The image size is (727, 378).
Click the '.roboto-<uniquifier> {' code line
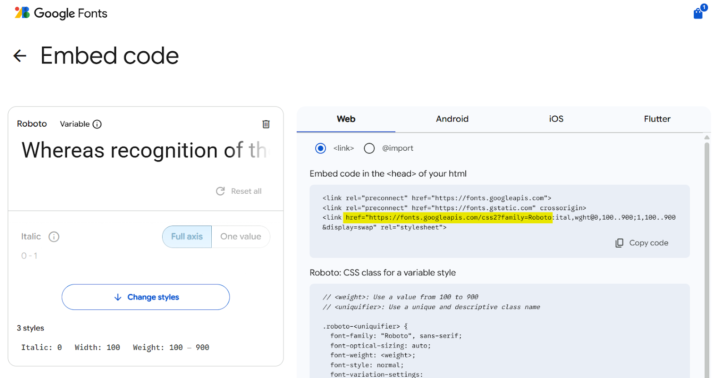(365, 326)
